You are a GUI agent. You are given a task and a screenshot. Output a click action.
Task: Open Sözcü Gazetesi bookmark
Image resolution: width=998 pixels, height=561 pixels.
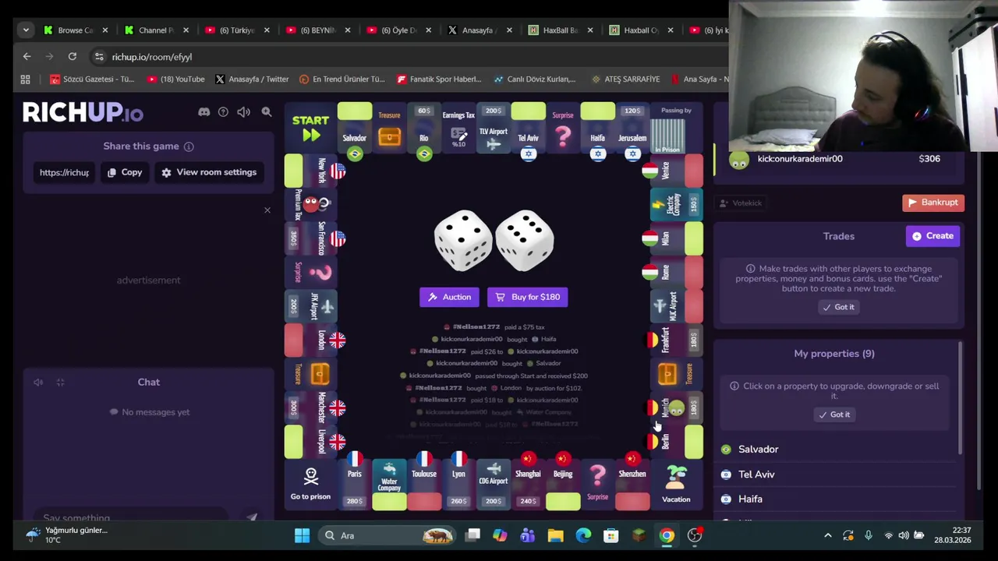(x=92, y=79)
